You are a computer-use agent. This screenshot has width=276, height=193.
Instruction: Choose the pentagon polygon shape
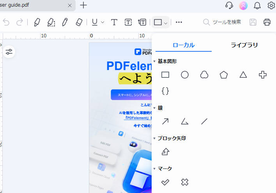tap(224, 75)
